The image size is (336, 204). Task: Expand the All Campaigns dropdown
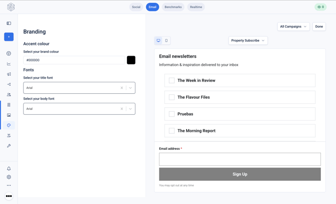coord(293,27)
